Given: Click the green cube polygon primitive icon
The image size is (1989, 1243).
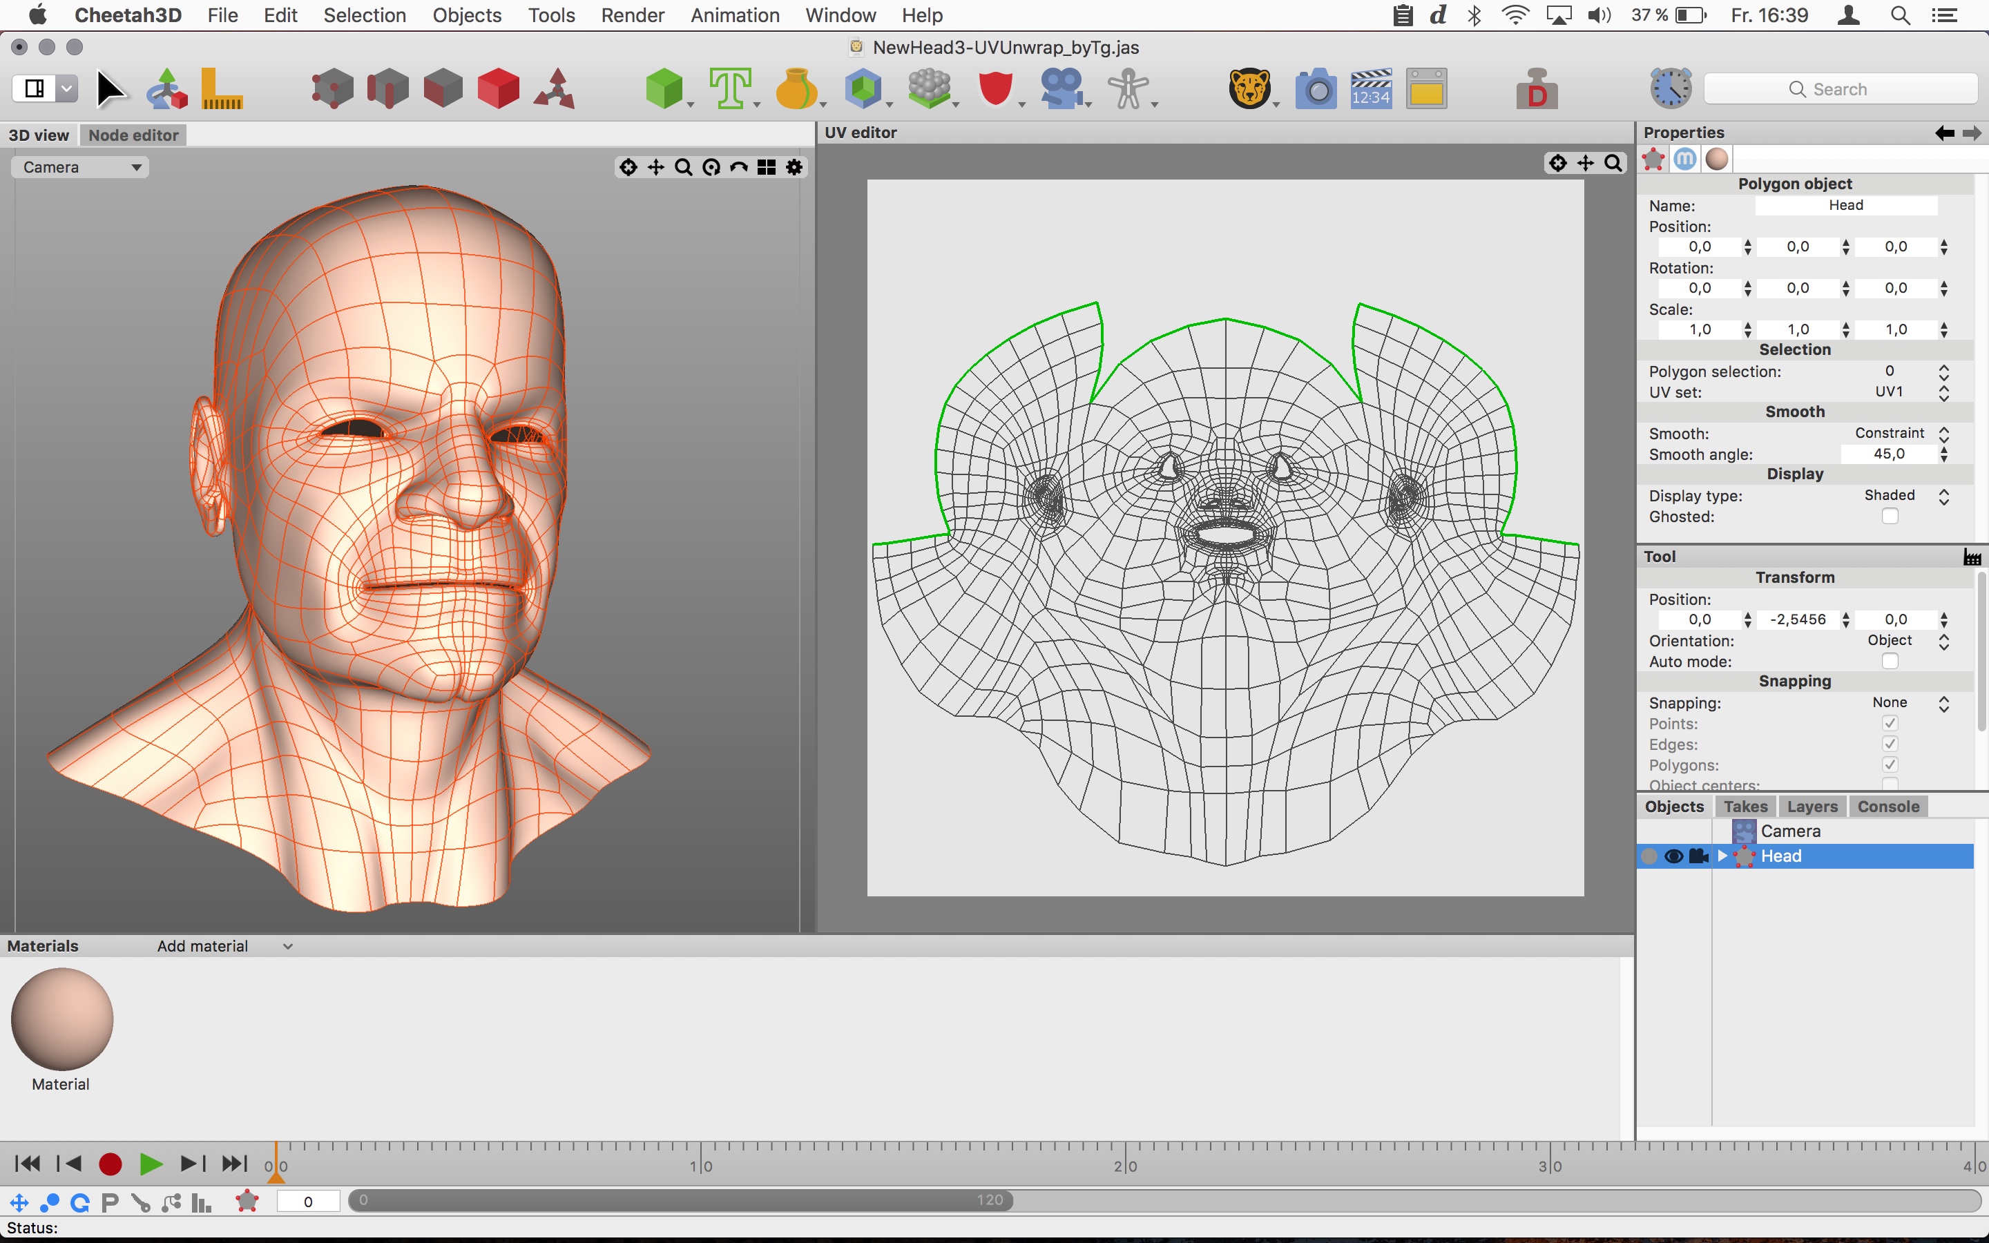Looking at the screenshot, I should point(663,89).
